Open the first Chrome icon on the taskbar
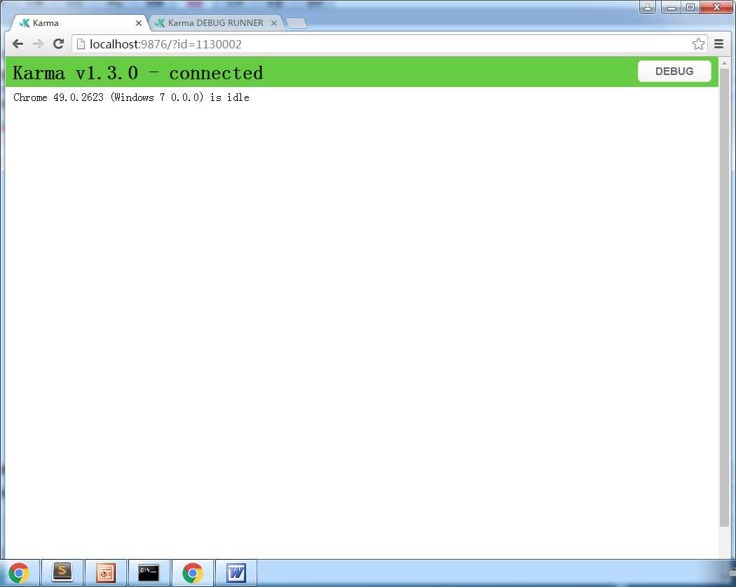Image resolution: width=736 pixels, height=587 pixels. [19, 574]
